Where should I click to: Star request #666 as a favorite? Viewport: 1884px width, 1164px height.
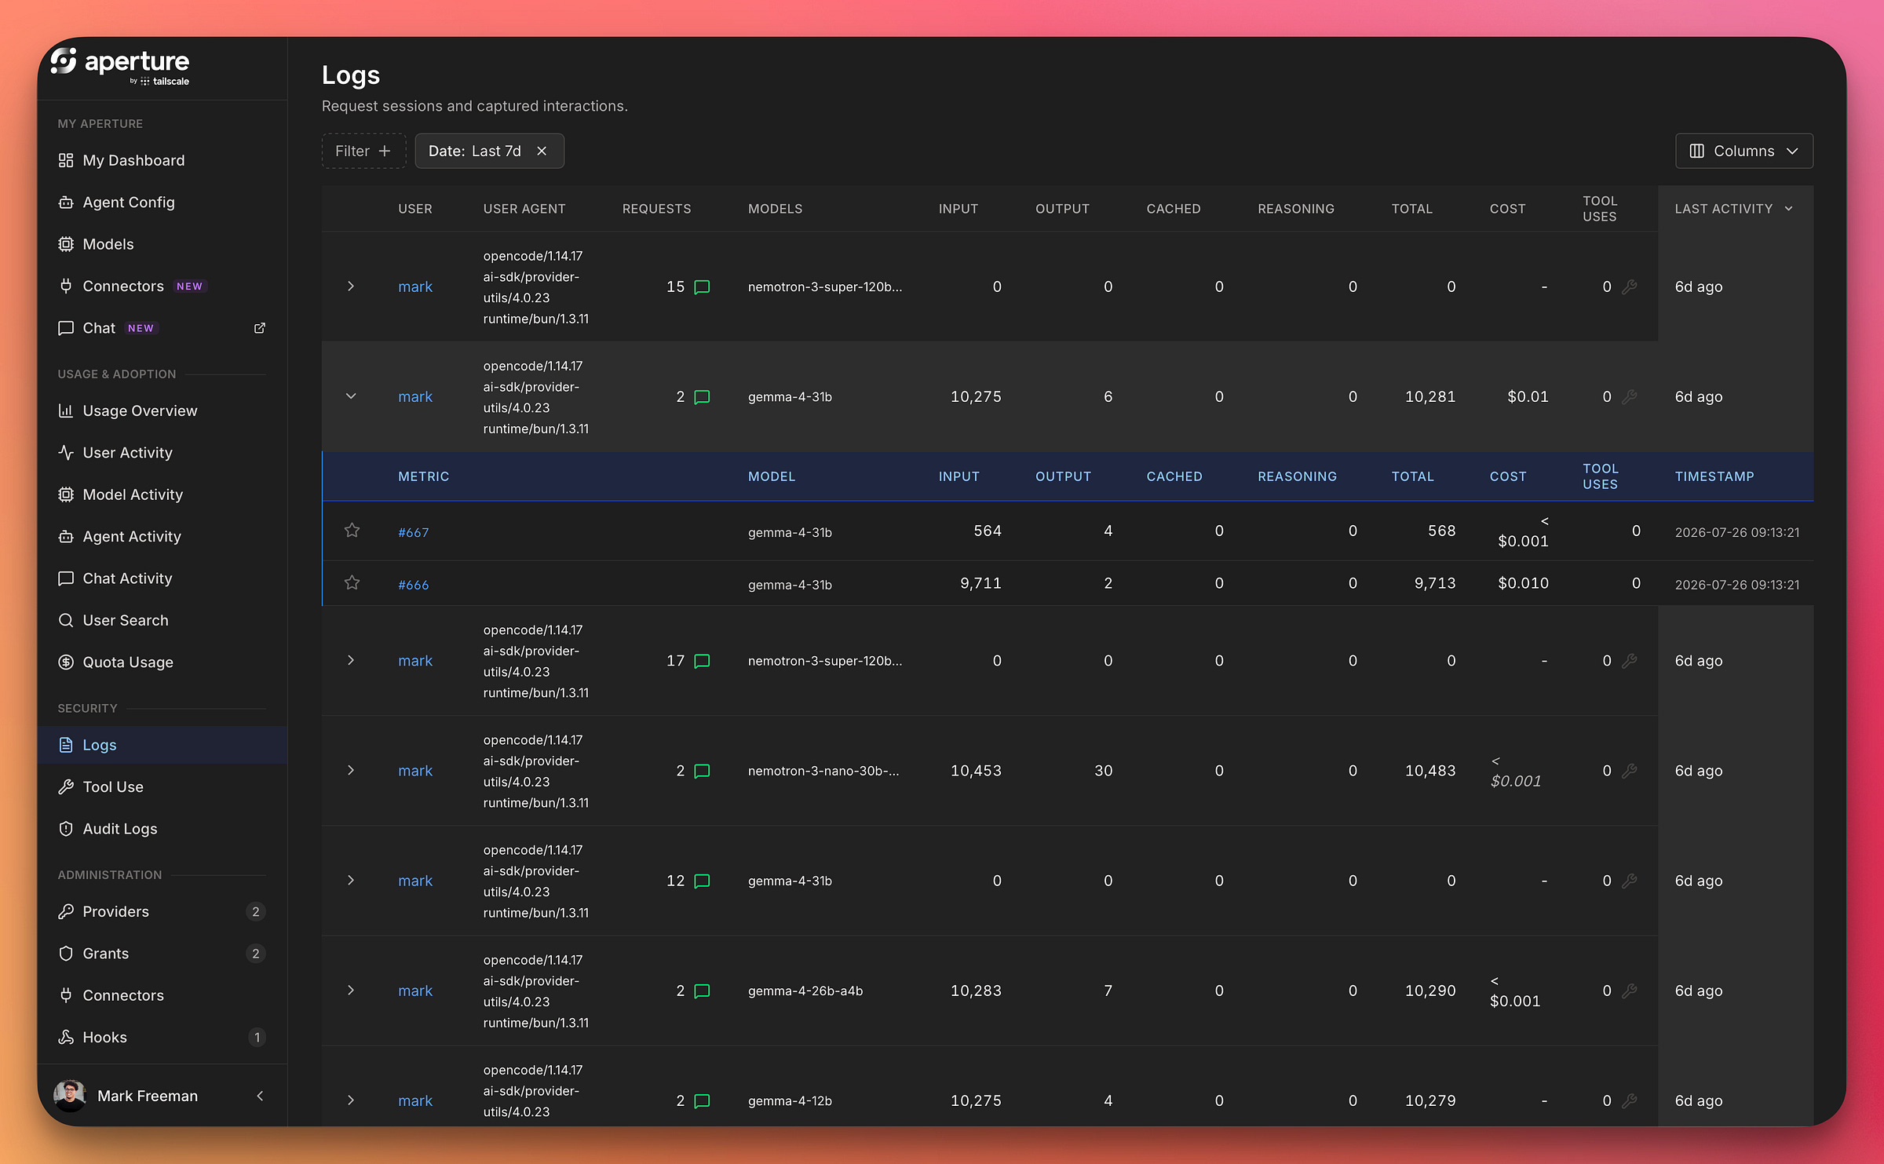click(x=352, y=583)
